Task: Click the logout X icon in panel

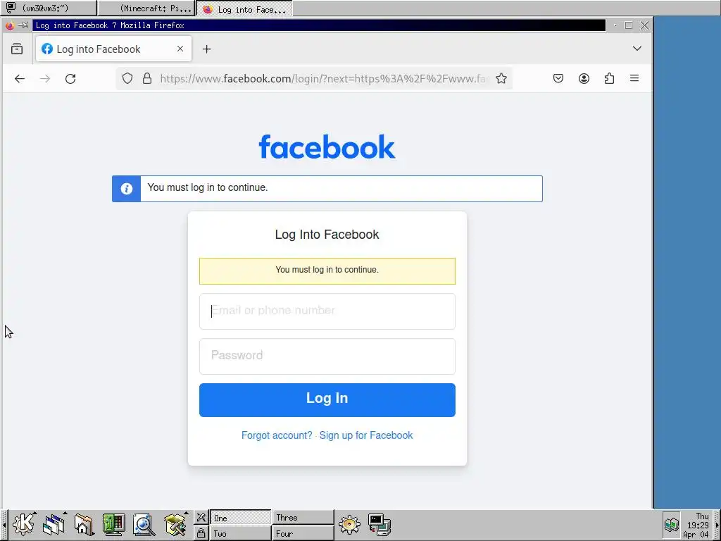Action: pos(201,518)
